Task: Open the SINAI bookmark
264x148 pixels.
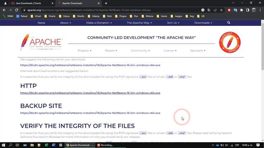Action: tap(8, 16)
